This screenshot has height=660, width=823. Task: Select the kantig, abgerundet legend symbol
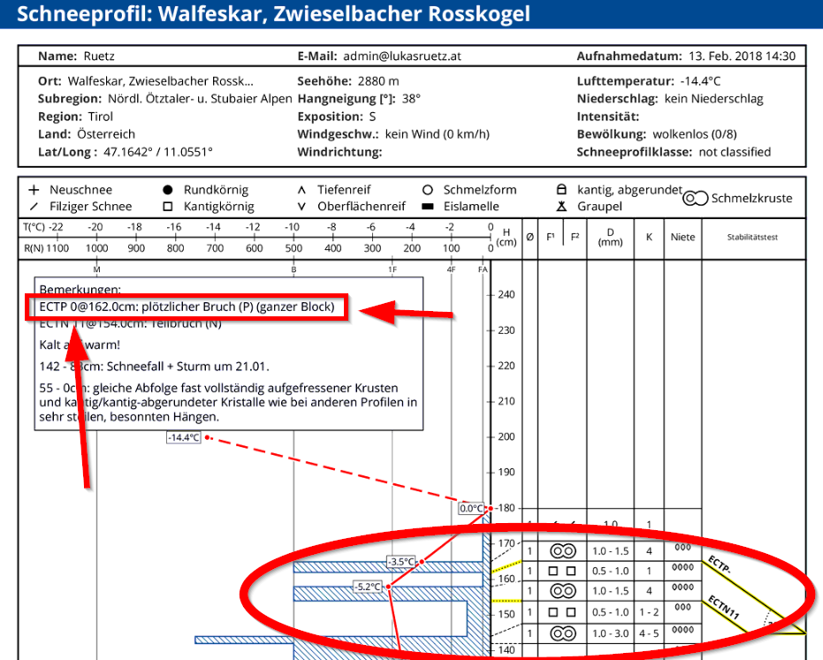(x=561, y=189)
